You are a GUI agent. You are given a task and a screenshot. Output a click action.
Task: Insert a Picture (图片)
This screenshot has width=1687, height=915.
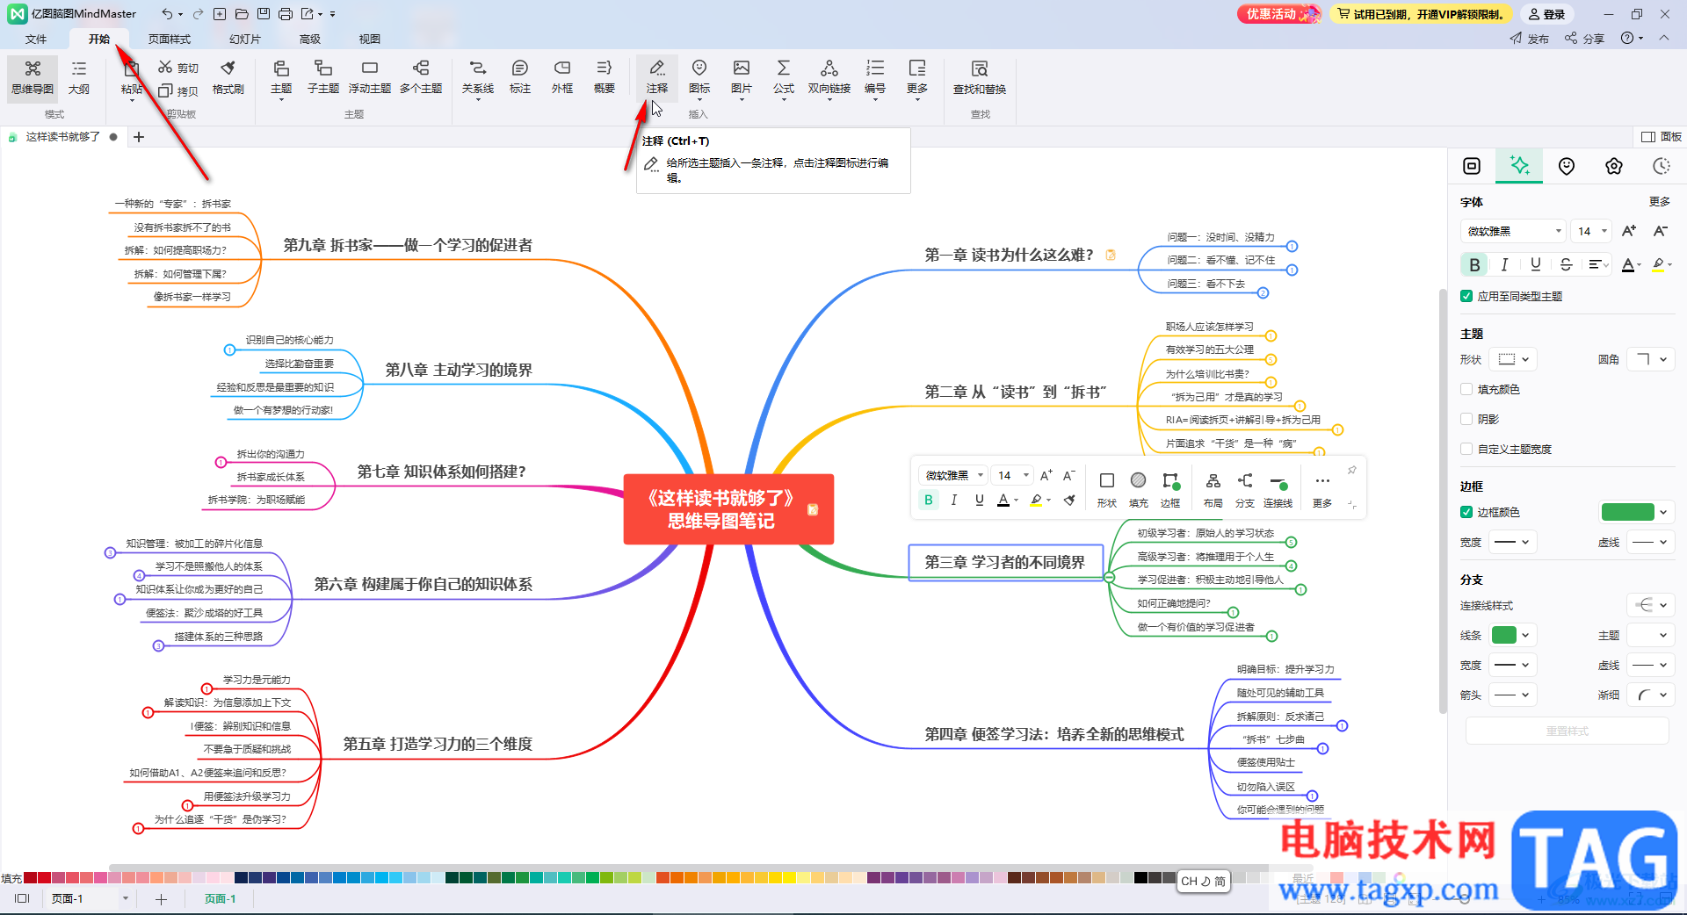coord(742,77)
